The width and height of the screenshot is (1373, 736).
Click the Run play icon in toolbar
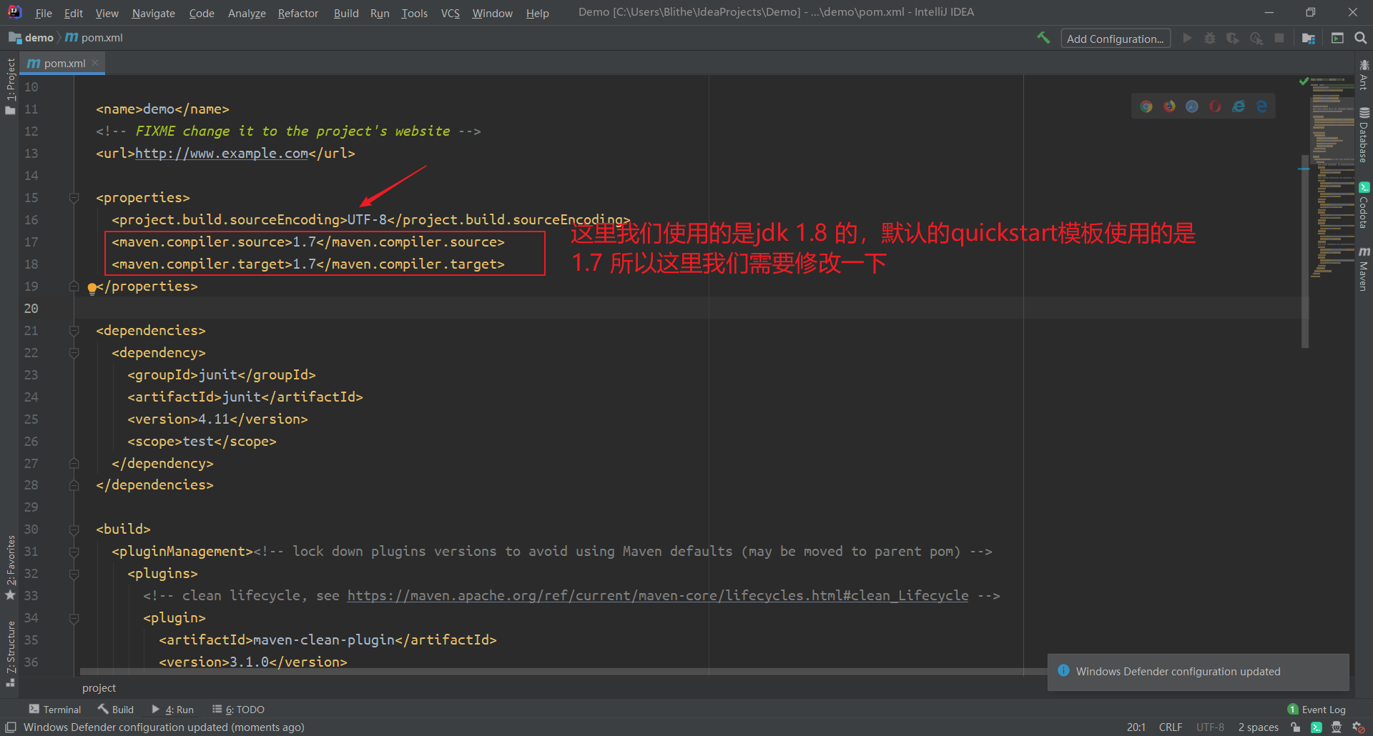coord(1187,38)
